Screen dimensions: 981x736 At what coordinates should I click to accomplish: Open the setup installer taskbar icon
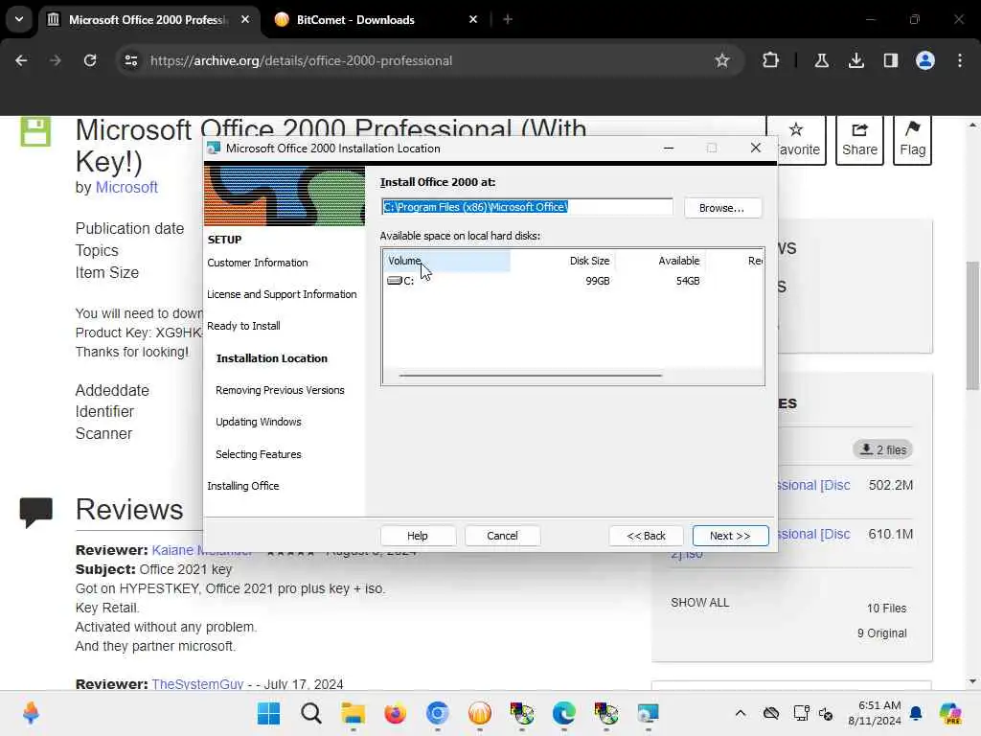point(649,713)
